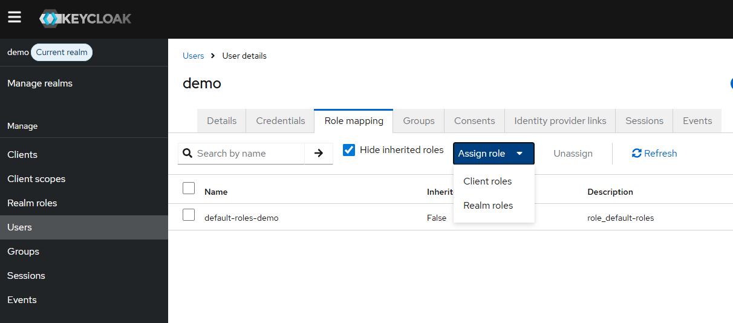Click the User details breadcrumb text
733x323 pixels.
point(244,56)
